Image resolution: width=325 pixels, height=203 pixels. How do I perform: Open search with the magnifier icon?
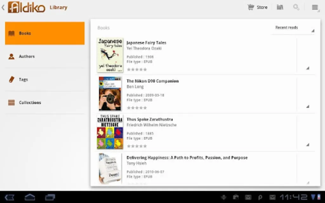[x=296, y=7]
